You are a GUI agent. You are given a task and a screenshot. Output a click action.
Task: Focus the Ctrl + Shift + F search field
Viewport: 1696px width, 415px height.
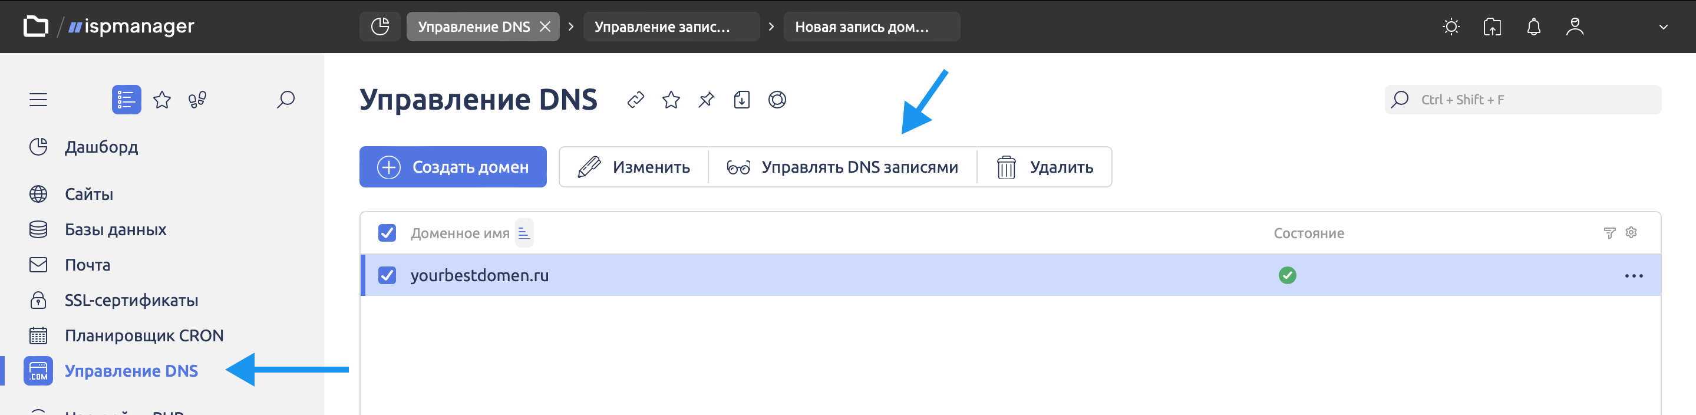pos(1523,100)
